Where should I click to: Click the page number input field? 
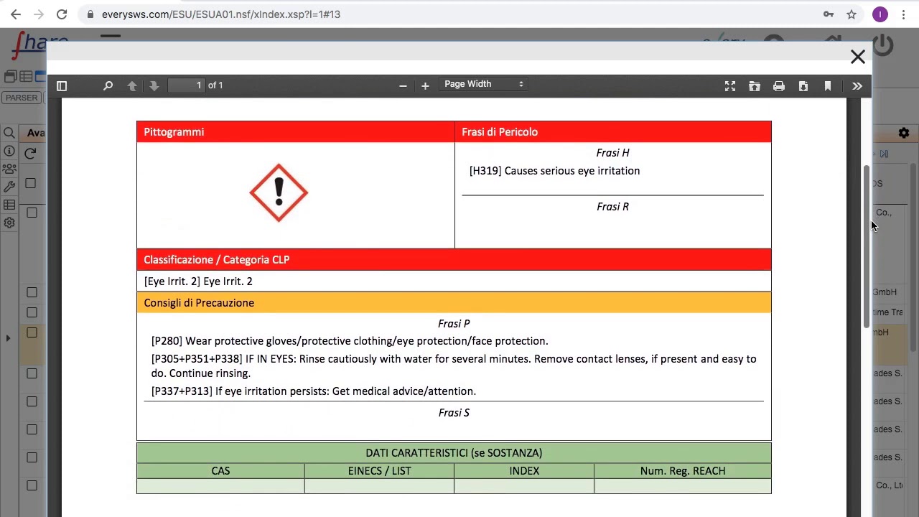(x=186, y=85)
